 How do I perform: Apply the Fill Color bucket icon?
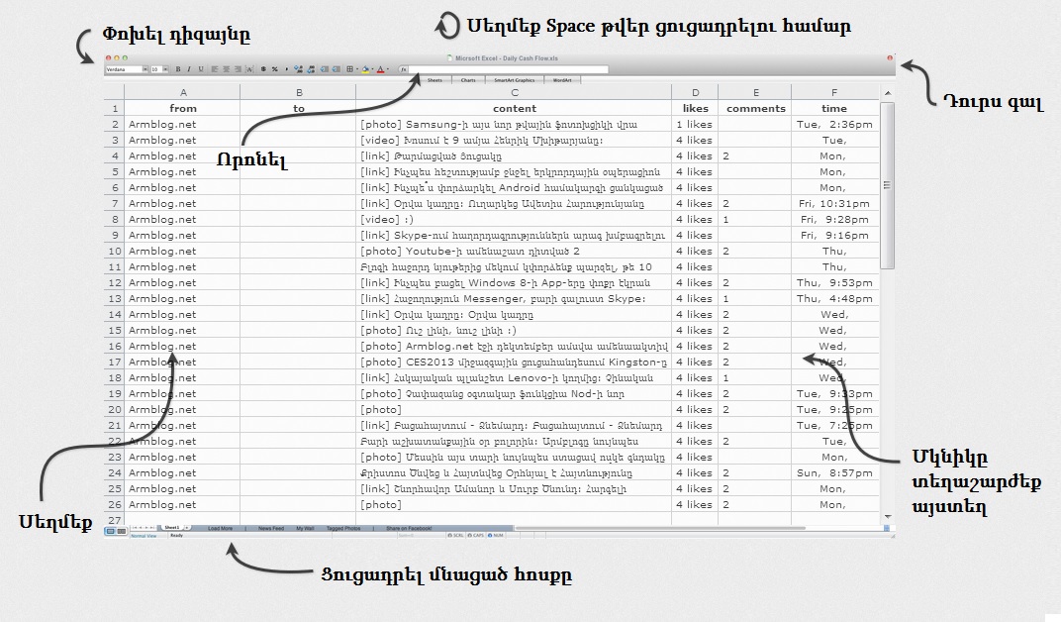tap(366, 69)
